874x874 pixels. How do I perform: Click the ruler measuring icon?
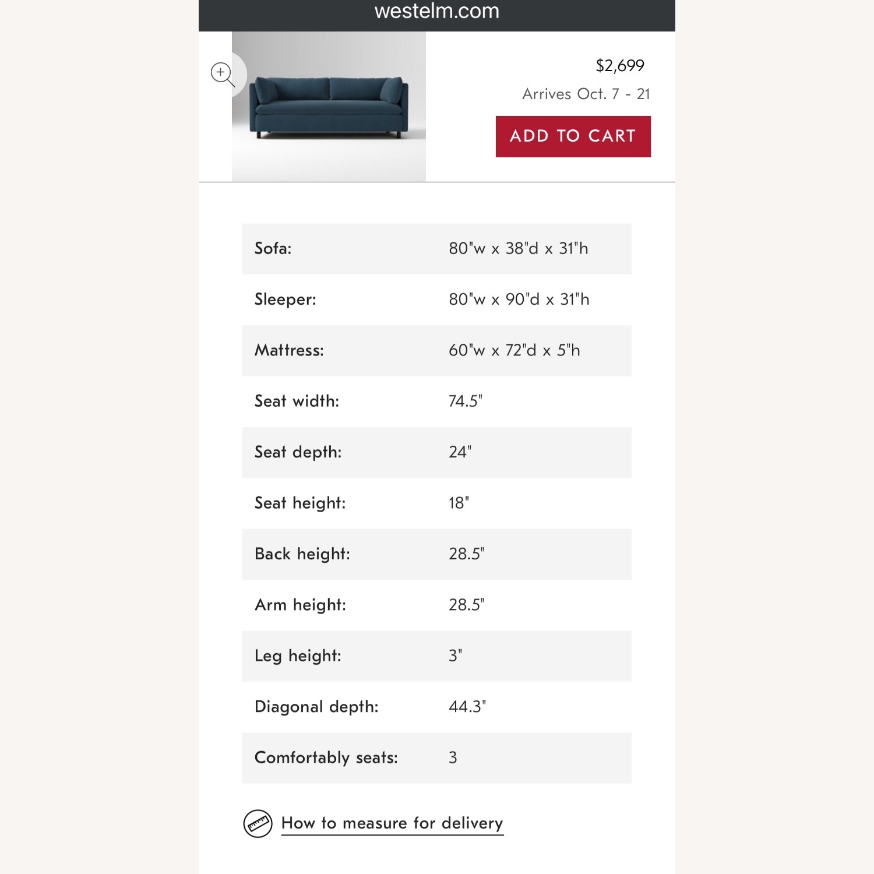tap(258, 823)
